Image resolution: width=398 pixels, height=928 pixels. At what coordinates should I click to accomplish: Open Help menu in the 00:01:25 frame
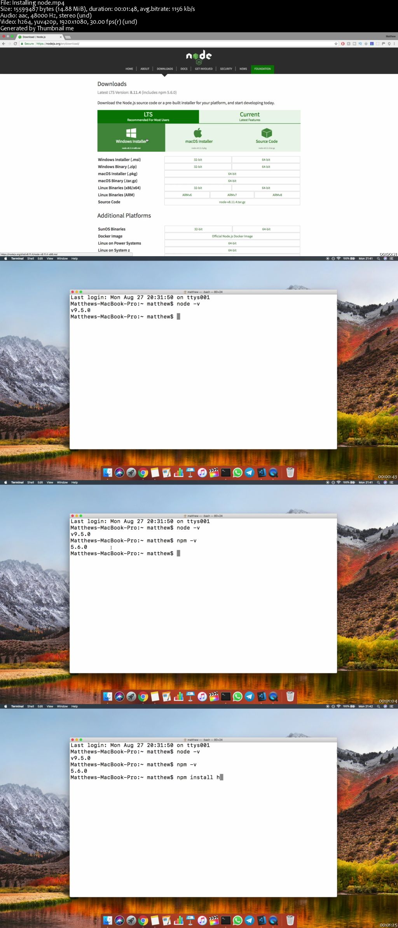tap(75, 706)
